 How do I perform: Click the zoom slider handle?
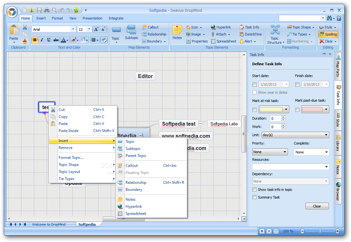(x=320, y=231)
